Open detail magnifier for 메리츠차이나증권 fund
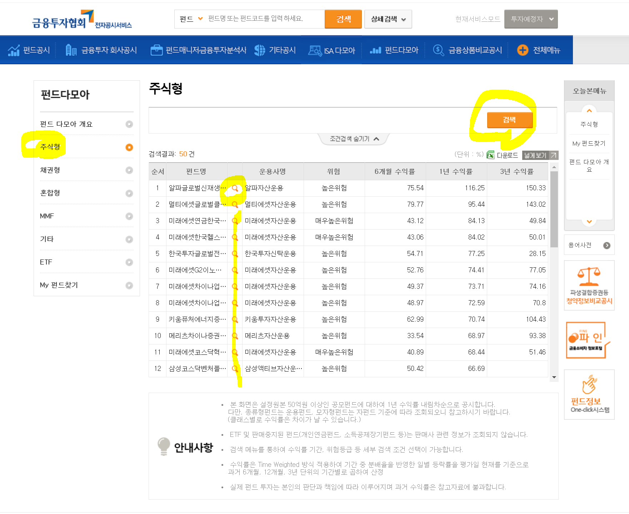 coord(235,336)
